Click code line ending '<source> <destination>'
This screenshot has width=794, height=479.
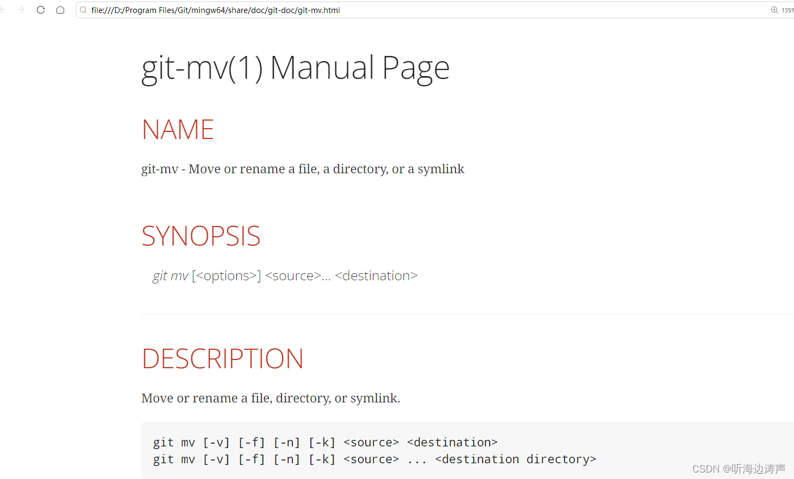point(325,443)
